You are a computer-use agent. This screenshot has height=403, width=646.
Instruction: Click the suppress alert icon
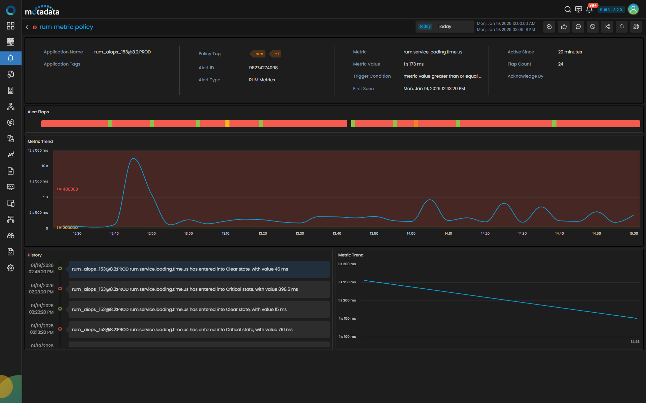[x=593, y=27]
